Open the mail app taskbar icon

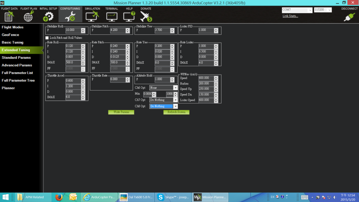click(73, 197)
